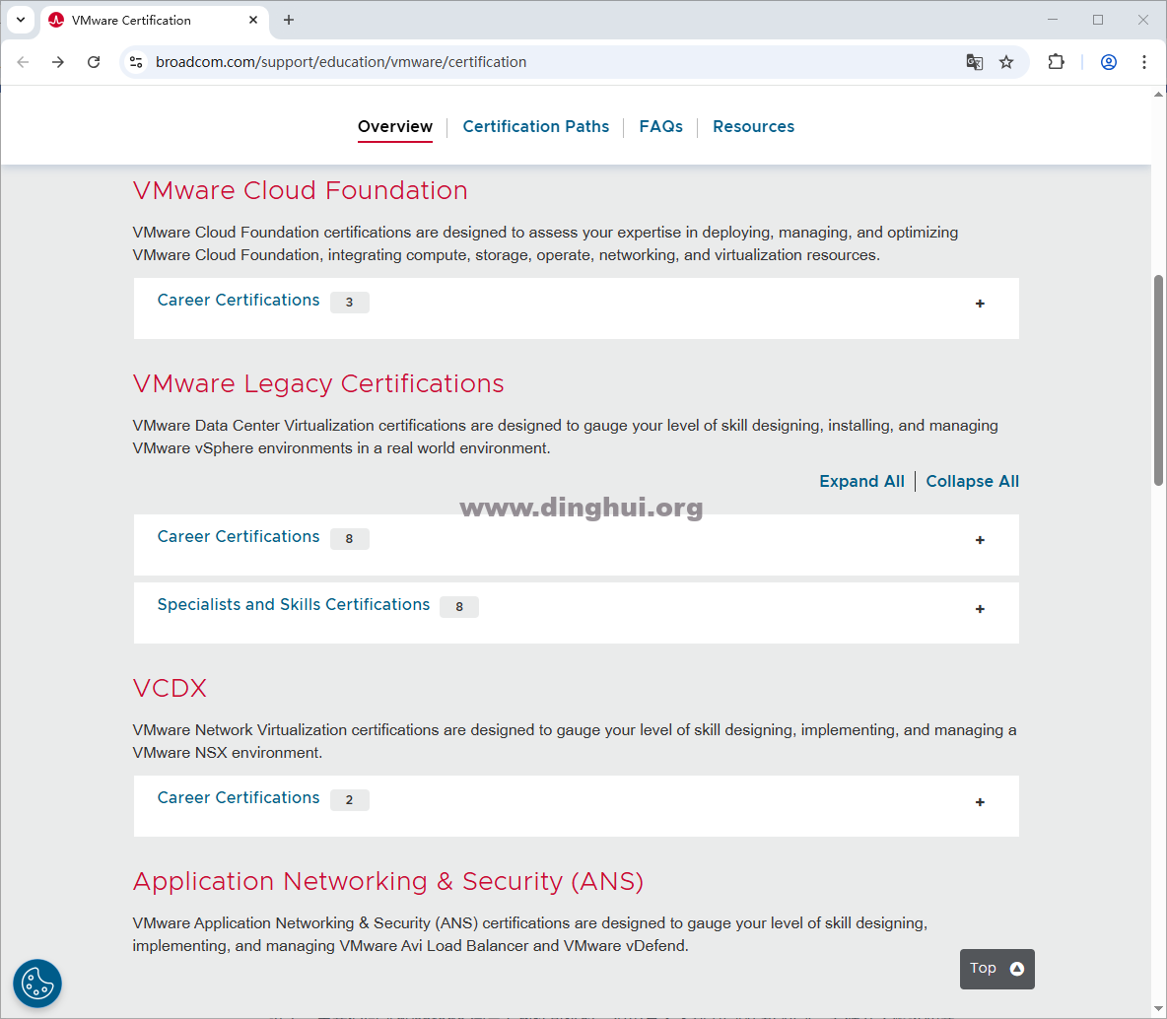Open the tab search dropdown arrow

(x=21, y=20)
